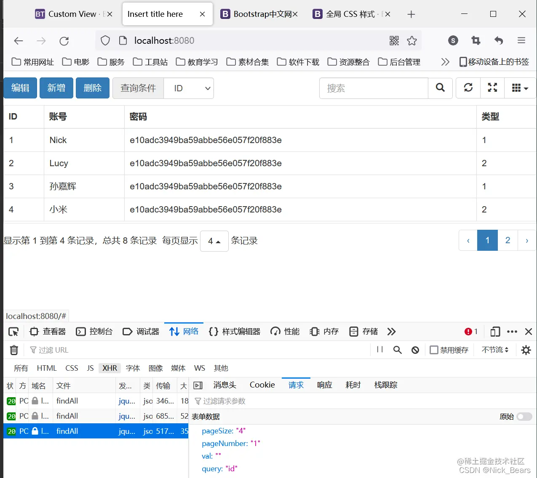
Task: Switch to 全局 CSS 样式 browser tab
Action: click(351, 14)
